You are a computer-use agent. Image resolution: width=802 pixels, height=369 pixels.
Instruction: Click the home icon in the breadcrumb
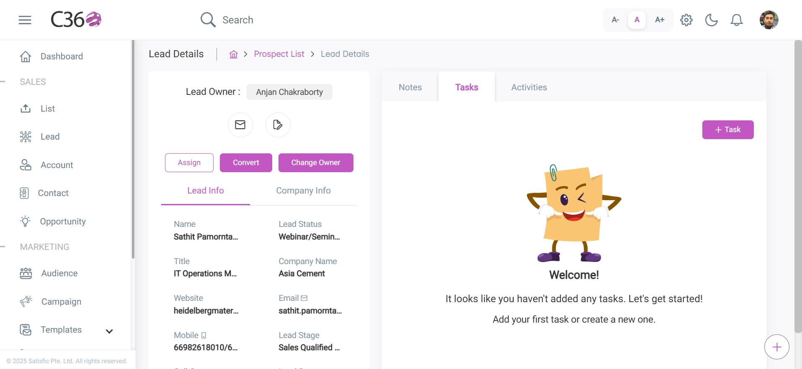tap(234, 54)
